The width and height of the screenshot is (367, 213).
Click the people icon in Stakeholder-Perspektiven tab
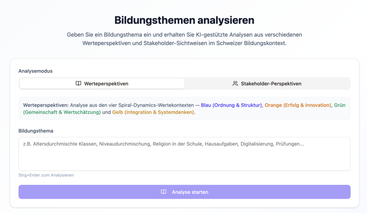235,83
